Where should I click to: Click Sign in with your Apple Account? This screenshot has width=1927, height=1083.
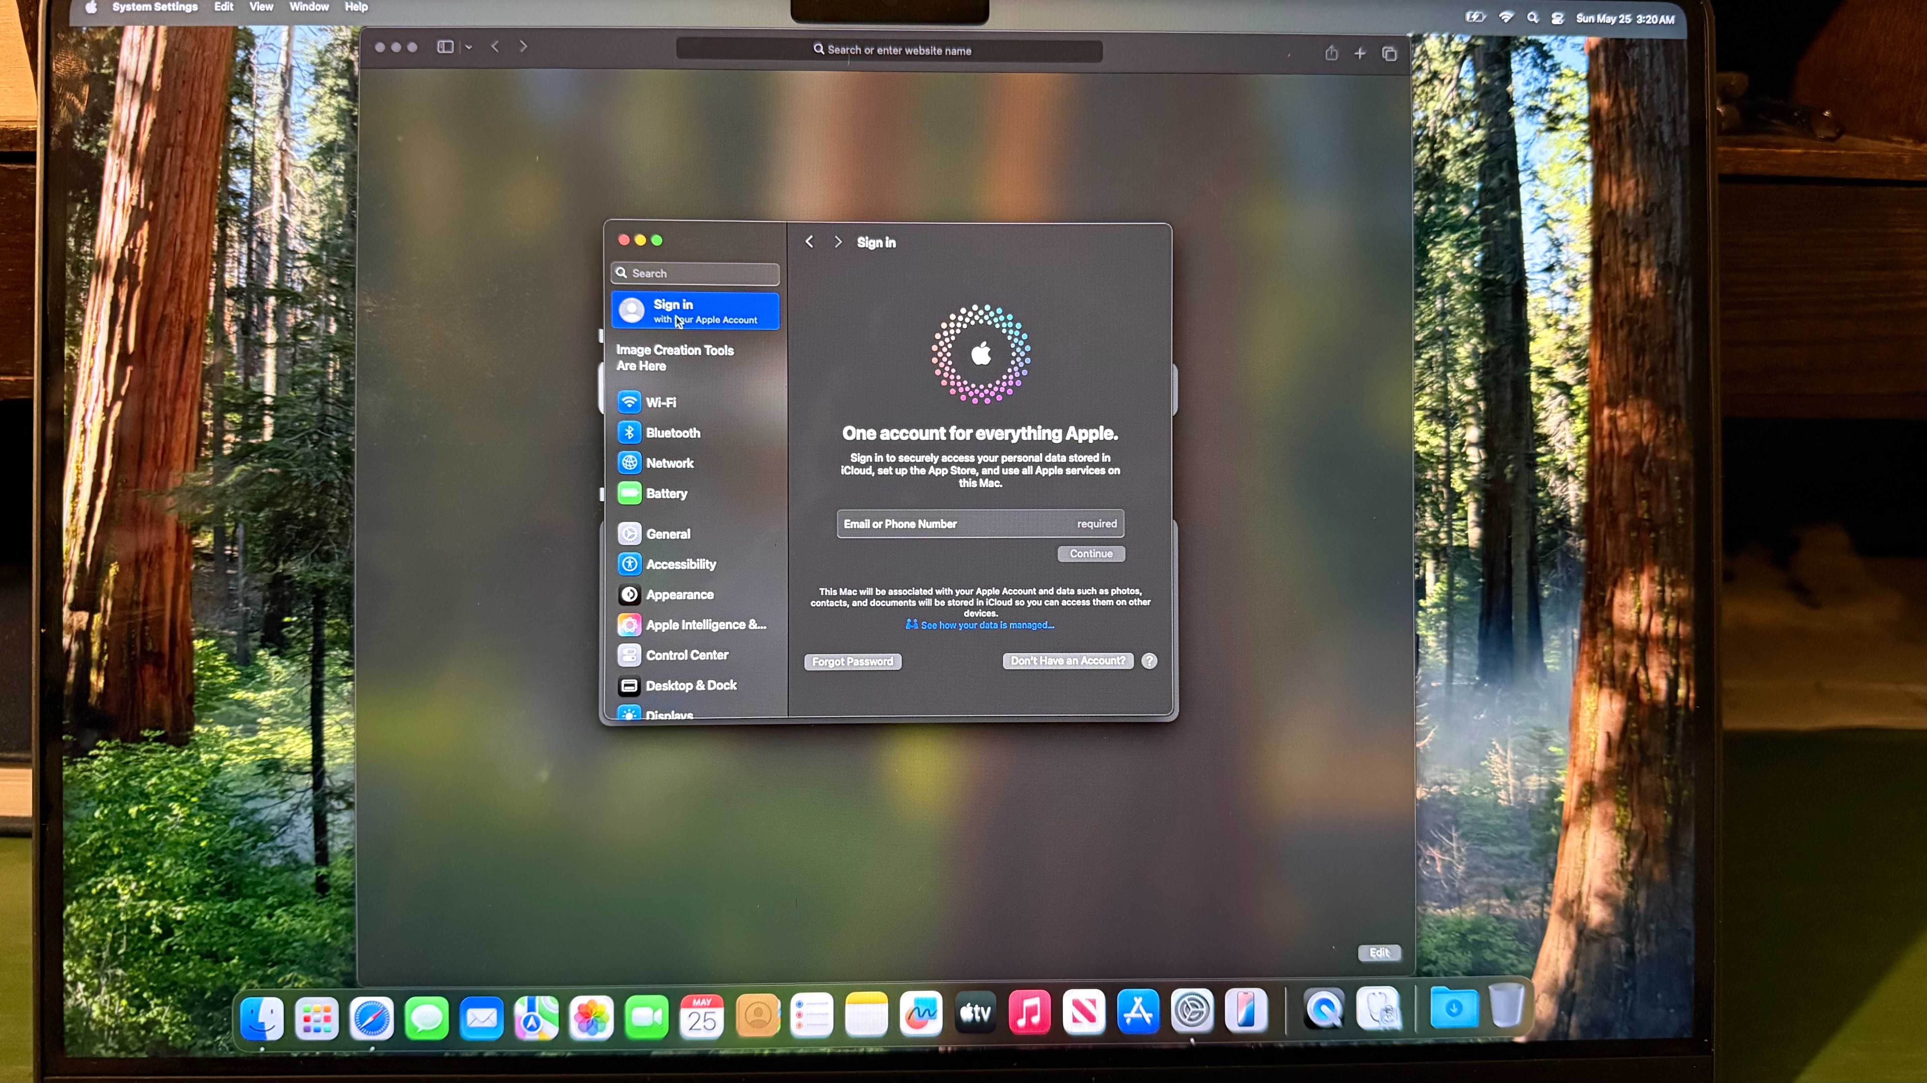coord(696,311)
